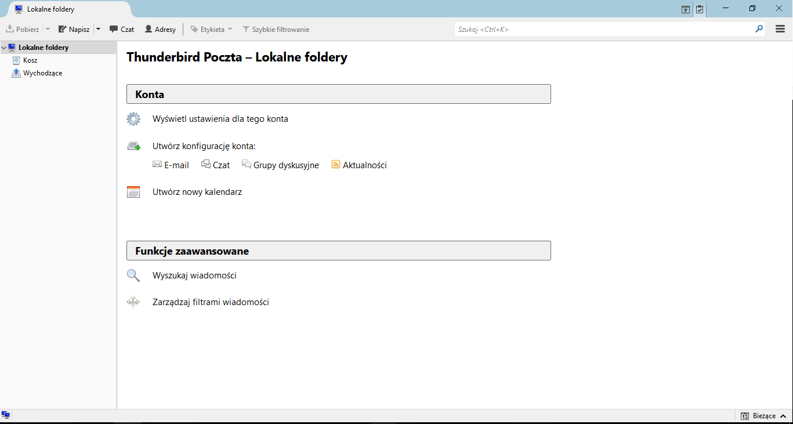Click the Utwórz konfigurację konta label
The height and width of the screenshot is (424, 793).
204,146
